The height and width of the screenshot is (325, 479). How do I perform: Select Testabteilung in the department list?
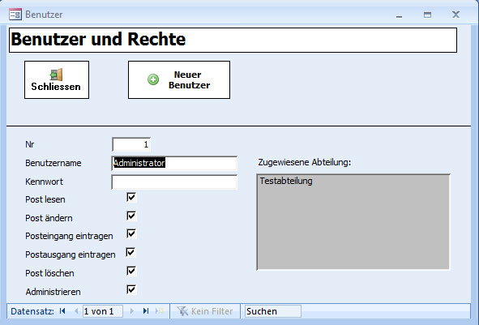[x=286, y=181]
